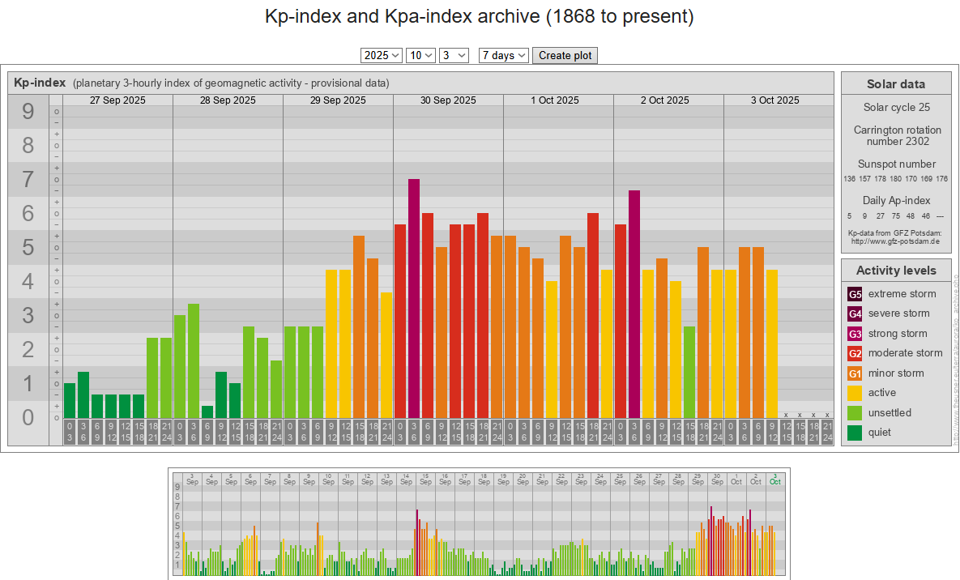The width and height of the screenshot is (960, 580).
Task: Click the Sunspot number label
Action: click(x=896, y=164)
